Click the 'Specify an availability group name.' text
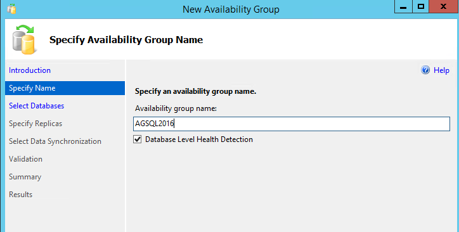This screenshot has height=232, width=459. (195, 91)
